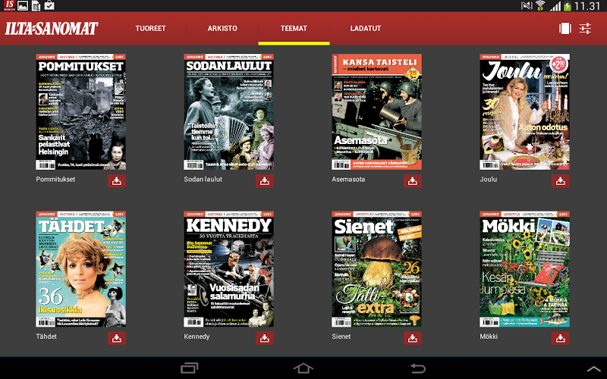Tap the Mökki title text
Screen dimensions: 607x379
click(489, 337)
